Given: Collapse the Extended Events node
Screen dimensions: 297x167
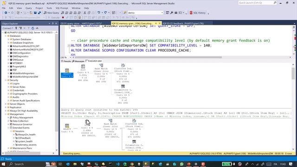Looking at the screenshot, I should click(x=8, y=128).
